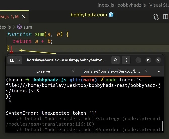Click the '(base)' conda prefix in the prompt
Viewport: 169px width, 139px height.
pos(14,80)
